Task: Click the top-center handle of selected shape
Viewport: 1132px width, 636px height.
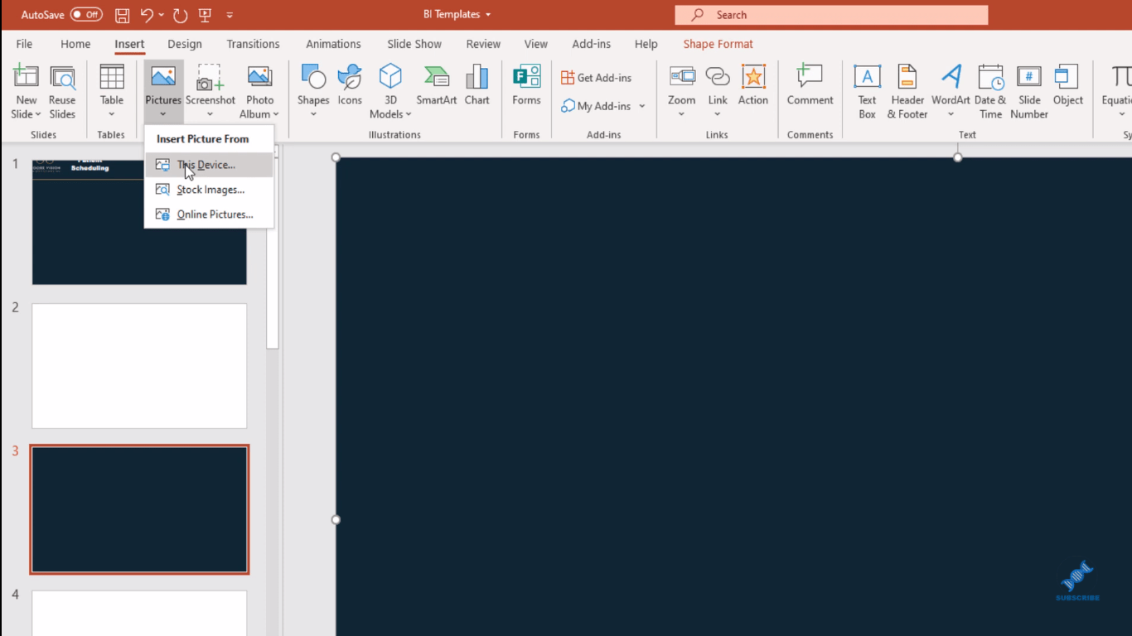Action: (958, 157)
